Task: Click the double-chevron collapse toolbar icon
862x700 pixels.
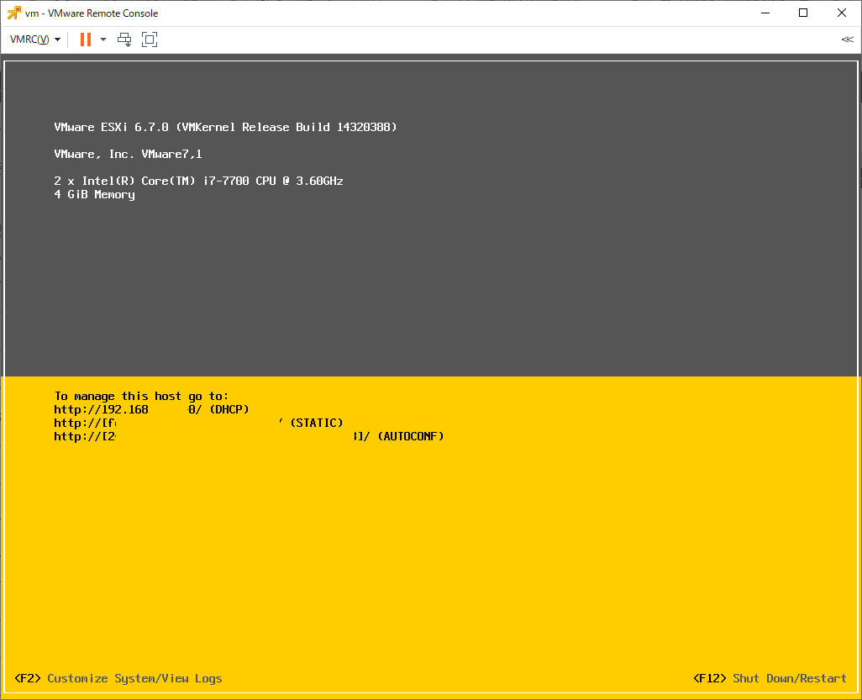Action: [847, 39]
